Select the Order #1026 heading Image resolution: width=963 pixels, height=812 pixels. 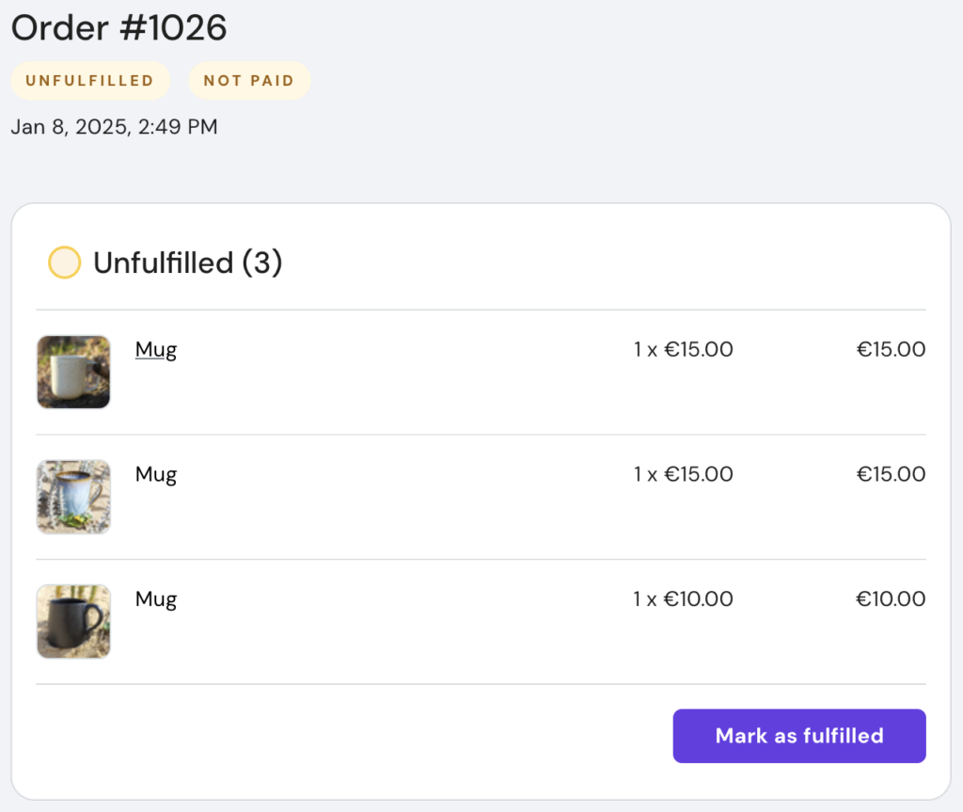(119, 28)
